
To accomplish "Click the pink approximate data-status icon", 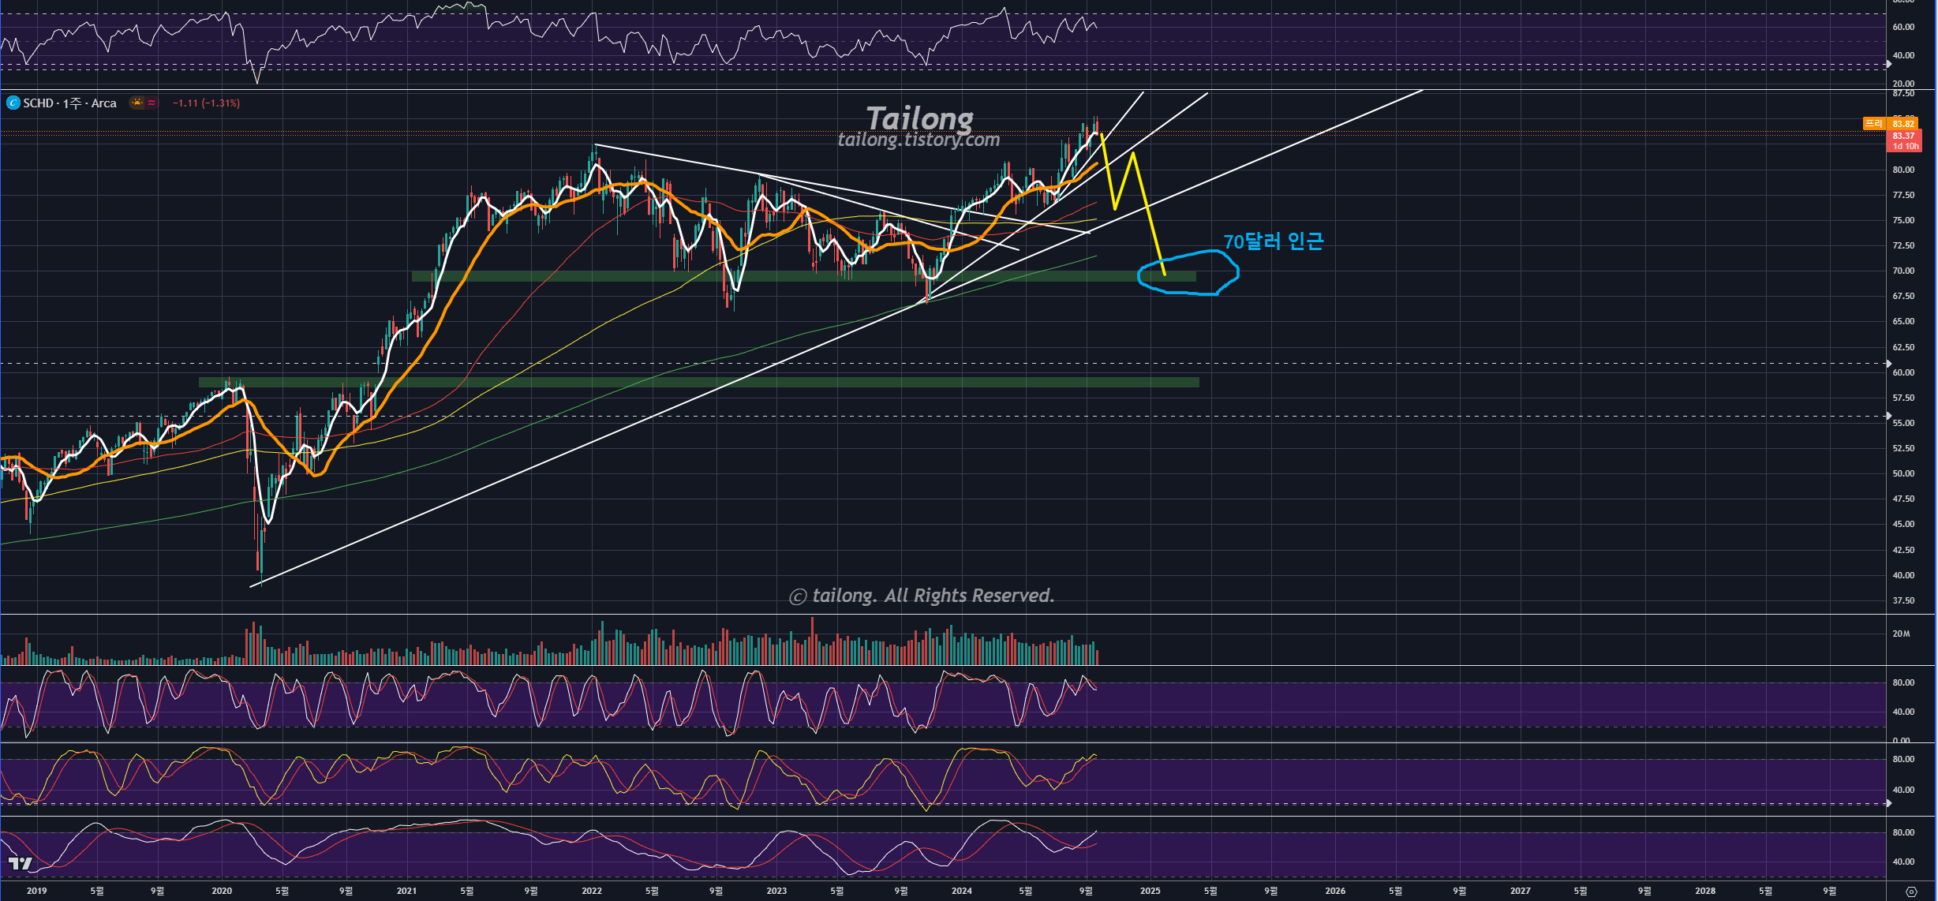I will (152, 103).
